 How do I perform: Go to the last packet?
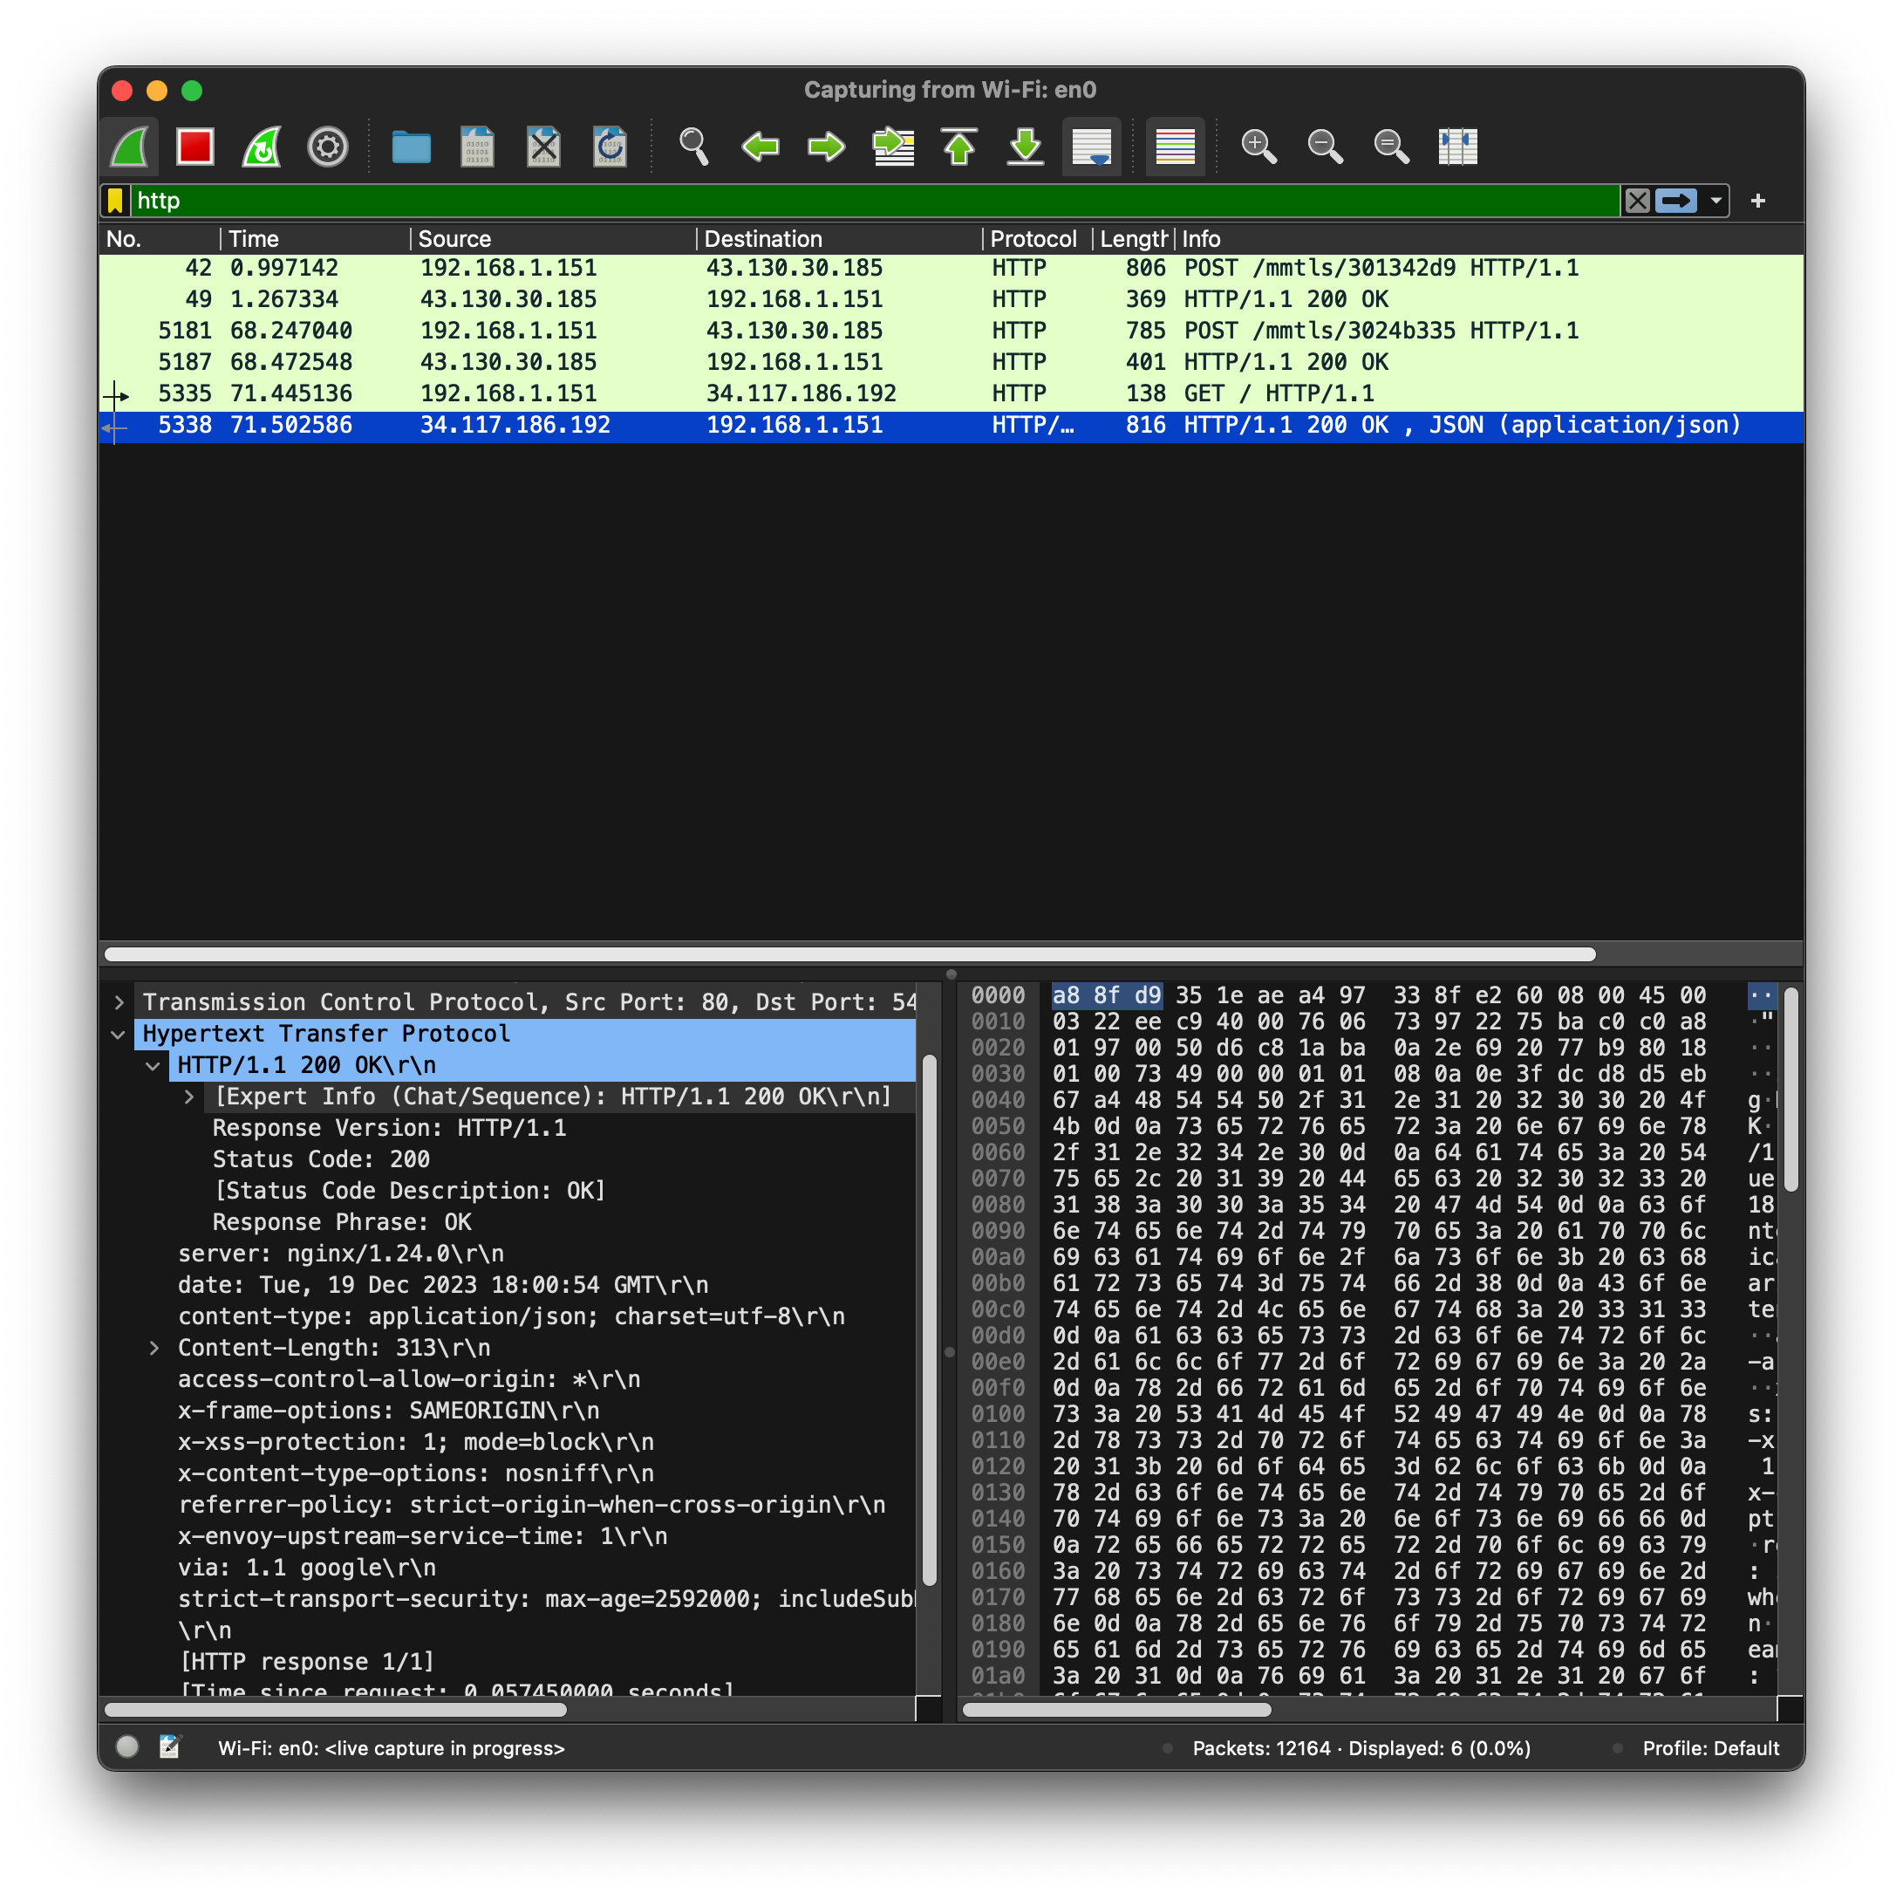[x=1025, y=146]
